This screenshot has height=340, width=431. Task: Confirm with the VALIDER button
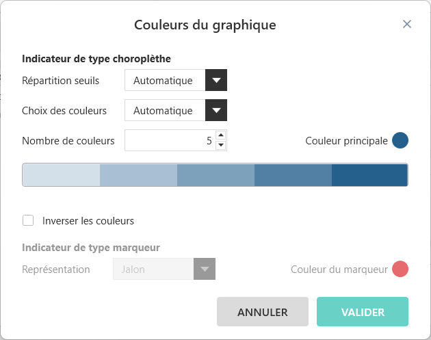[x=362, y=312]
